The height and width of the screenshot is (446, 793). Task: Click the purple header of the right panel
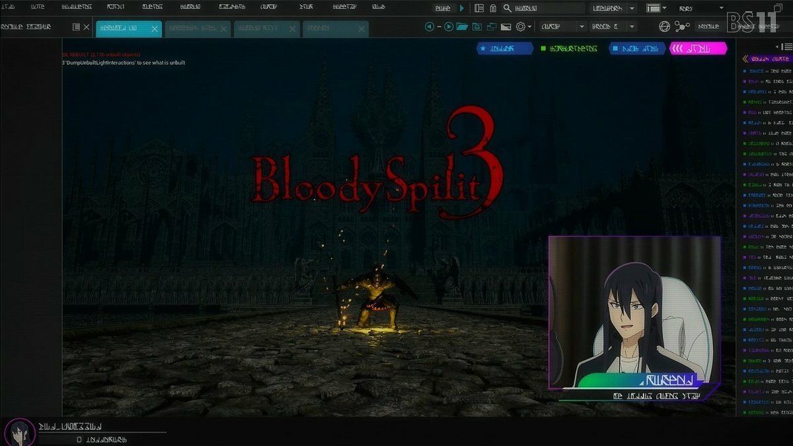[767, 59]
